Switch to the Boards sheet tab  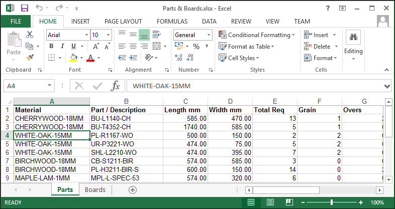pos(95,189)
